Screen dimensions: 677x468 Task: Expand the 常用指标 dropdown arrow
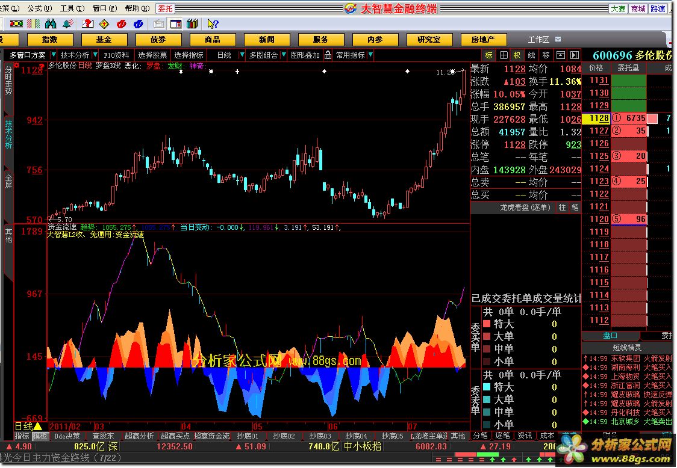(371, 55)
